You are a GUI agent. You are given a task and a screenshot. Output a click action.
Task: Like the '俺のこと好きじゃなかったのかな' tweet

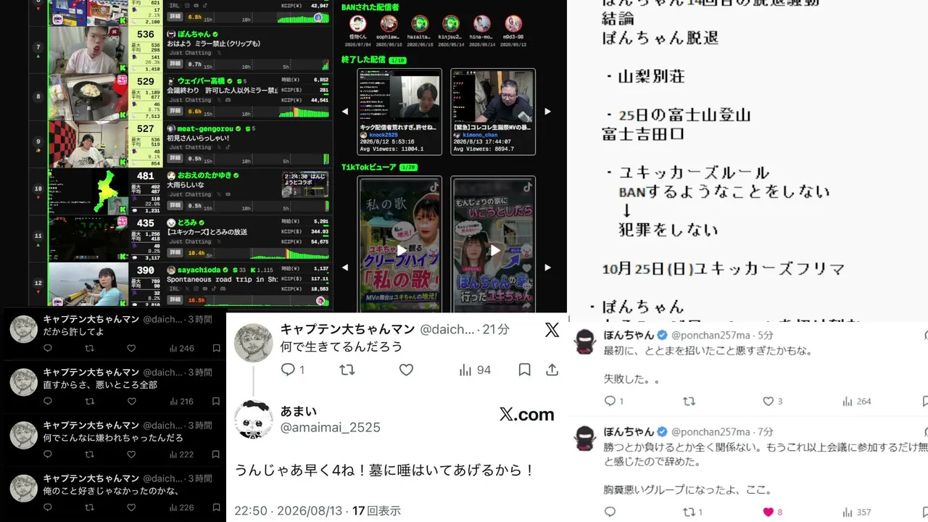[x=131, y=507]
